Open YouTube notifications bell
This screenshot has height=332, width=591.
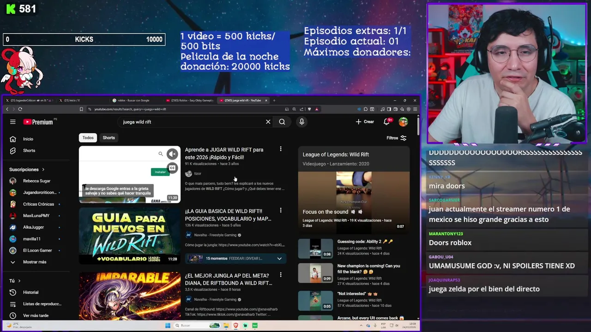387,122
